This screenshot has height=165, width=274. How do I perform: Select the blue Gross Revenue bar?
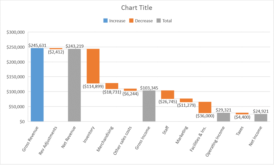(37, 85)
